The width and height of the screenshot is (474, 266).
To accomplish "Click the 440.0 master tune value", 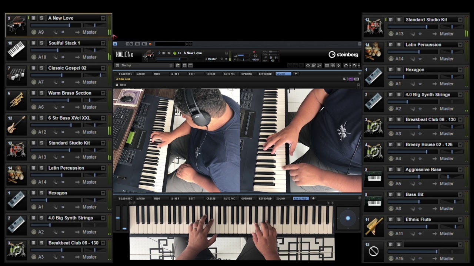I will click(256, 59).
